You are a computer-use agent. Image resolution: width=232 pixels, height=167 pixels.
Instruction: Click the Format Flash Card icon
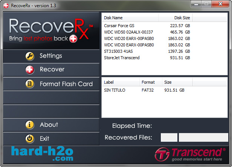click(30, 84)
